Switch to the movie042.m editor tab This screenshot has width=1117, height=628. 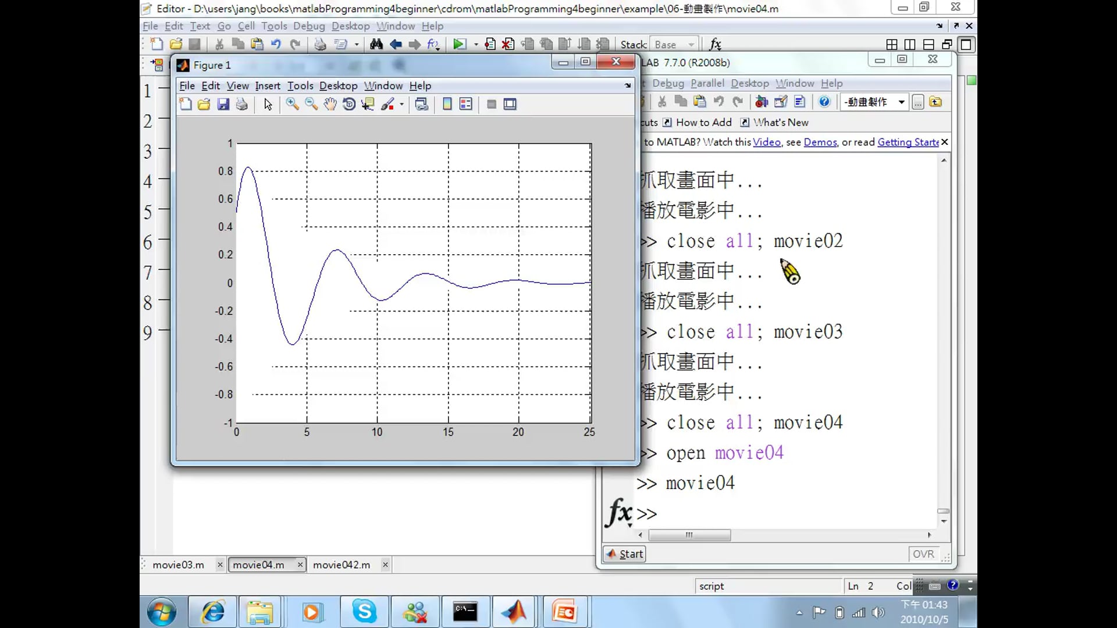pos(341,565)
